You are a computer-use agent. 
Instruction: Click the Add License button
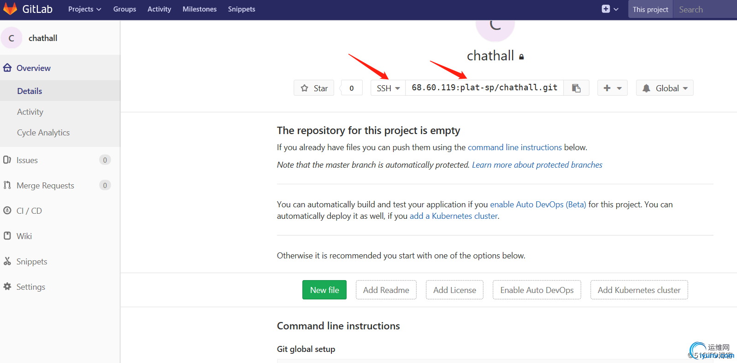[x=454, y=290]
